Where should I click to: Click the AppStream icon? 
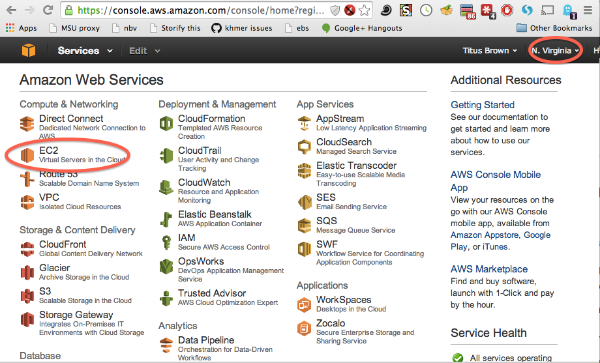(305, 124)
